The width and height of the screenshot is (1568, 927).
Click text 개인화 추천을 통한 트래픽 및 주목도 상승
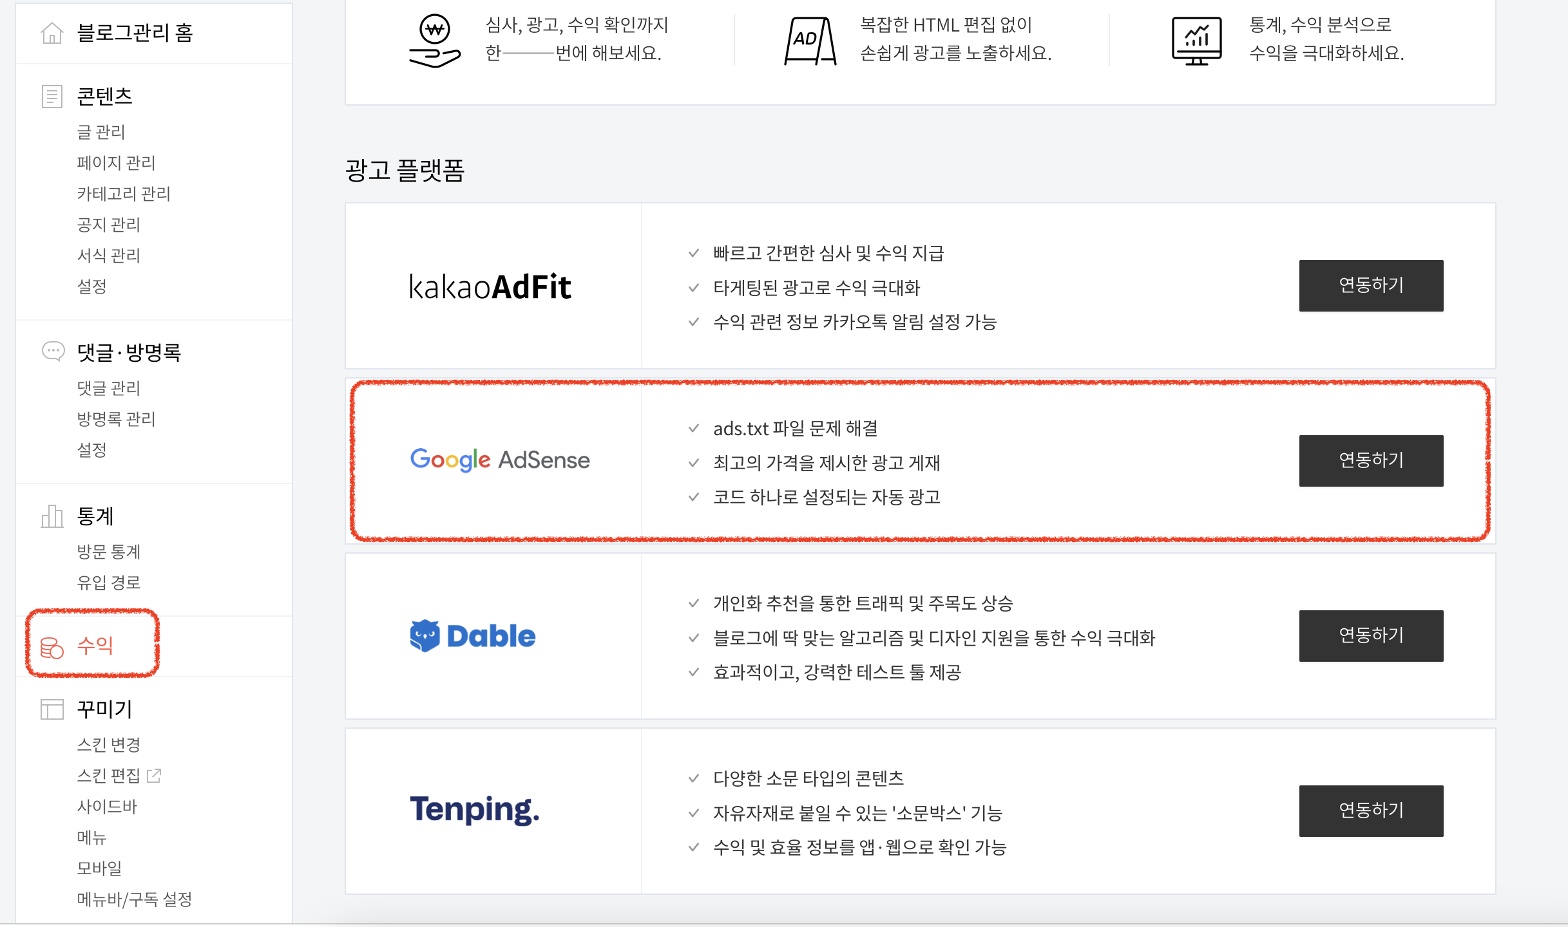coord(863,603)
